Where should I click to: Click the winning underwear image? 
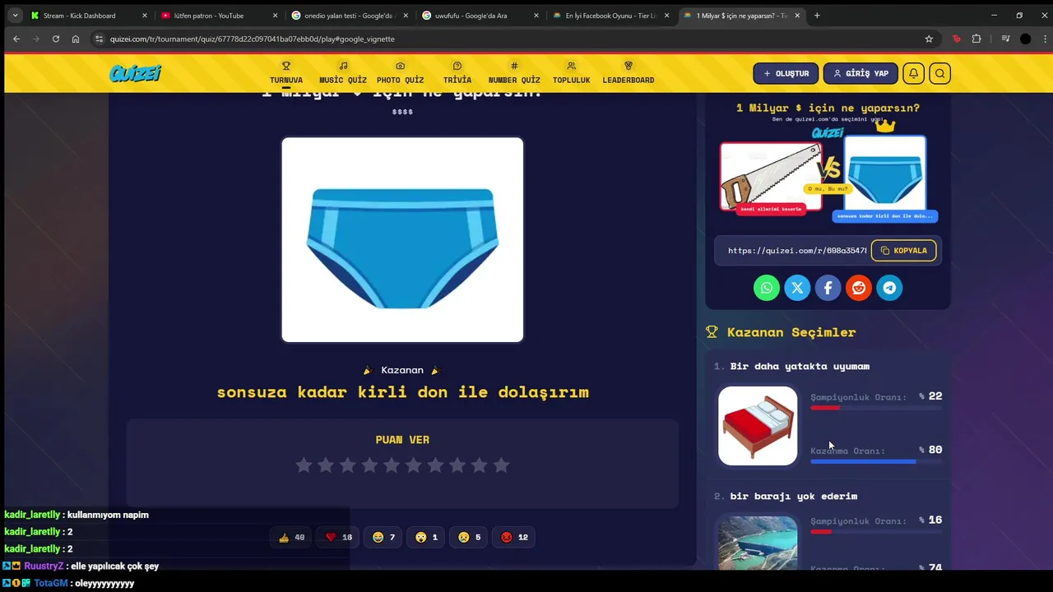pos(402,239)
